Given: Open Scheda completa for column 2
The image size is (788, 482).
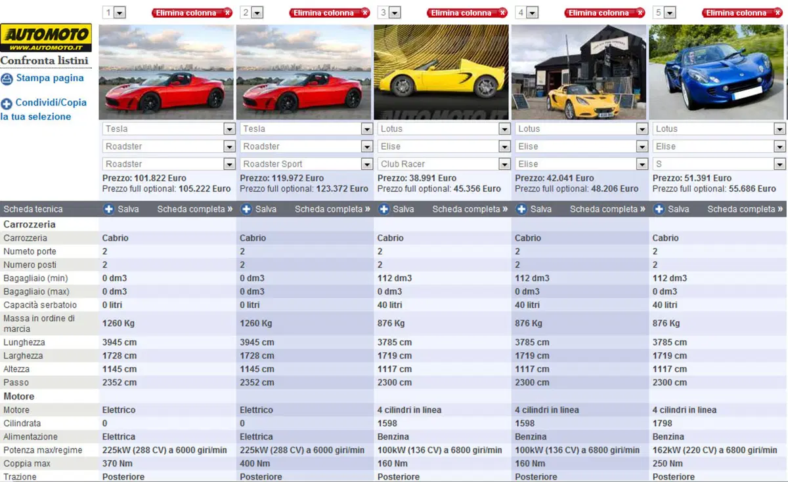Looking at the screenshot, I should 332,209.
